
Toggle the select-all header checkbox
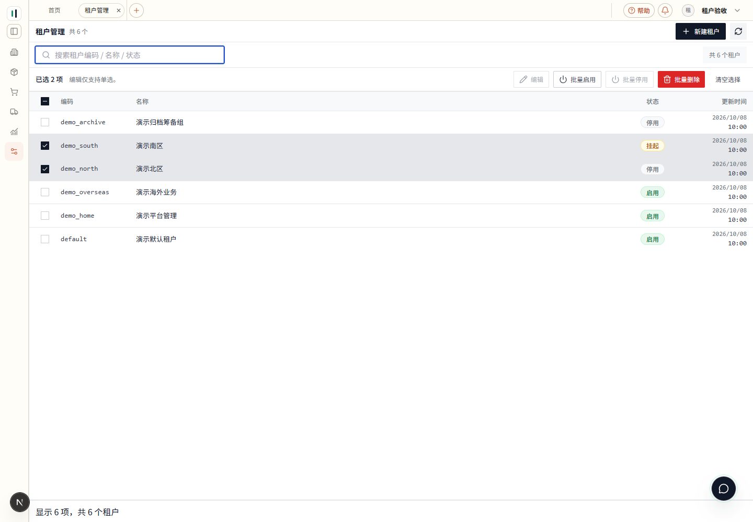(45, 101)
